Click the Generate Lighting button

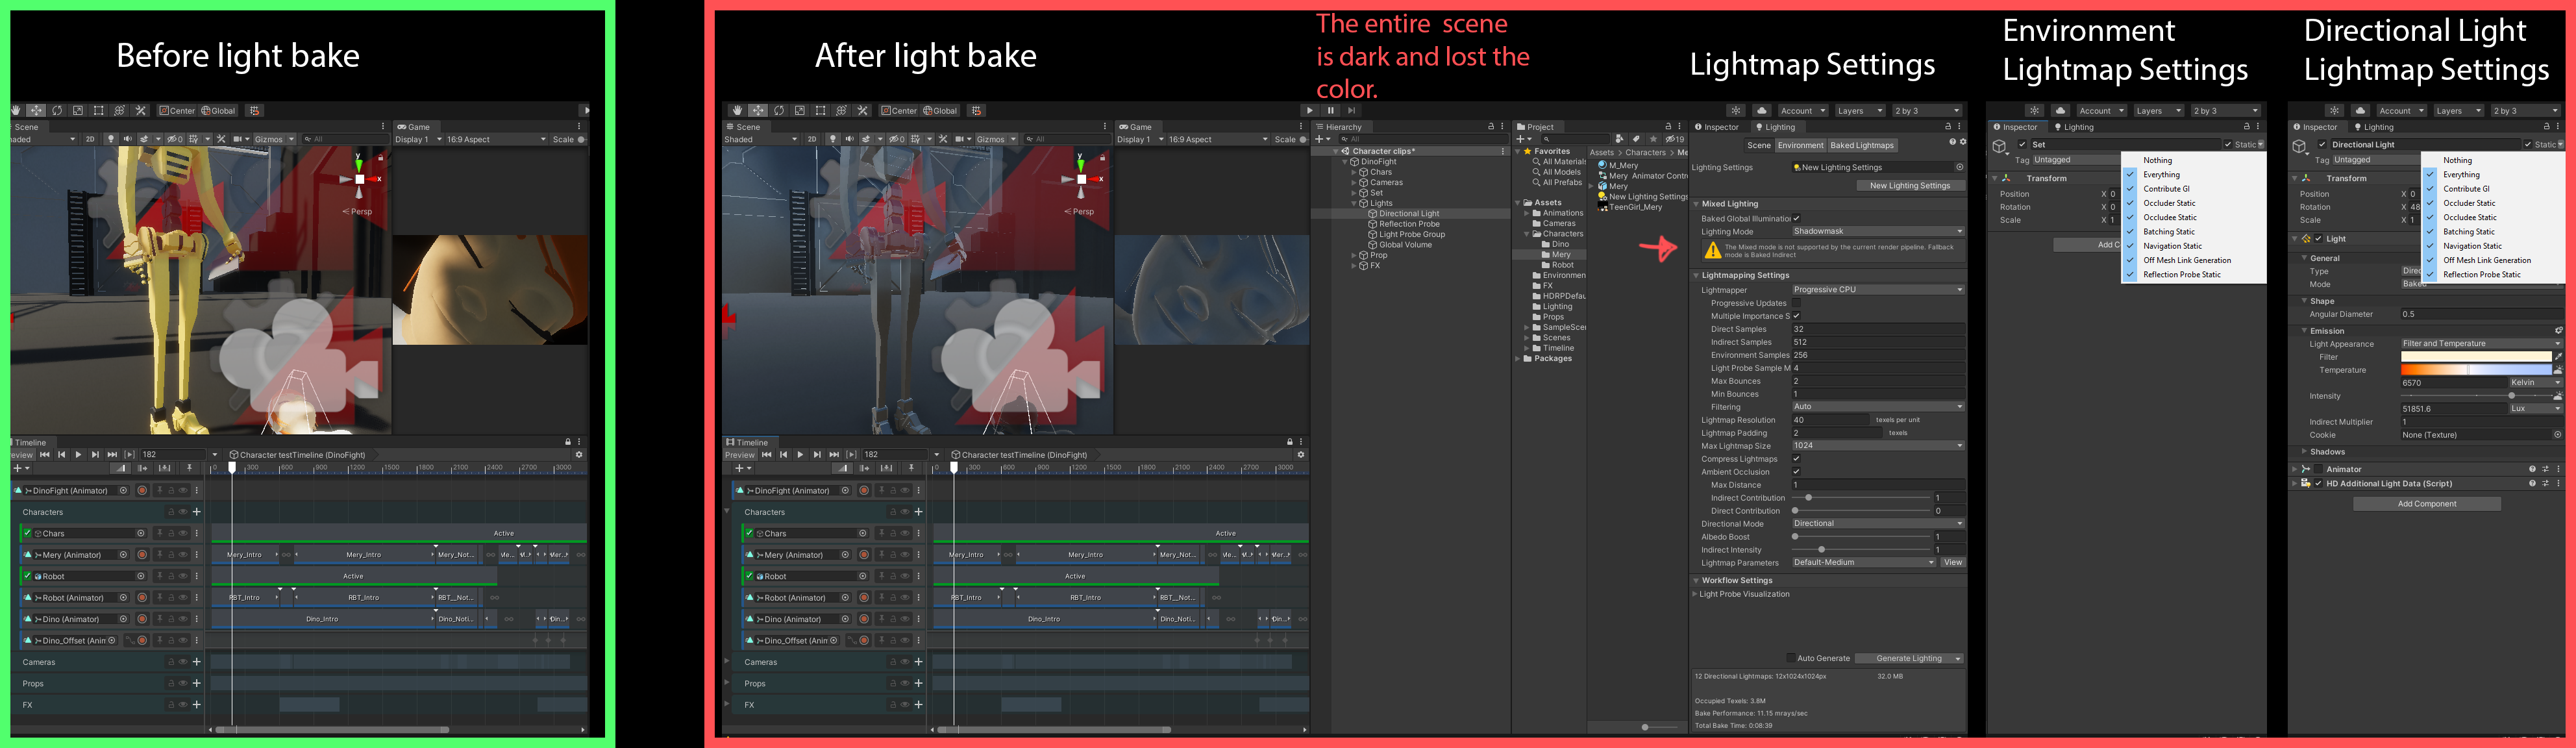coord(1909,658)
